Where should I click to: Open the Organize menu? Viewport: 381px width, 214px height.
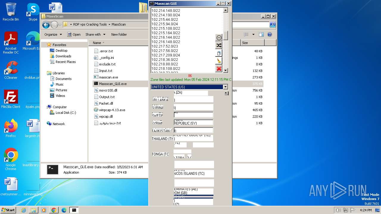click(53, 34)
